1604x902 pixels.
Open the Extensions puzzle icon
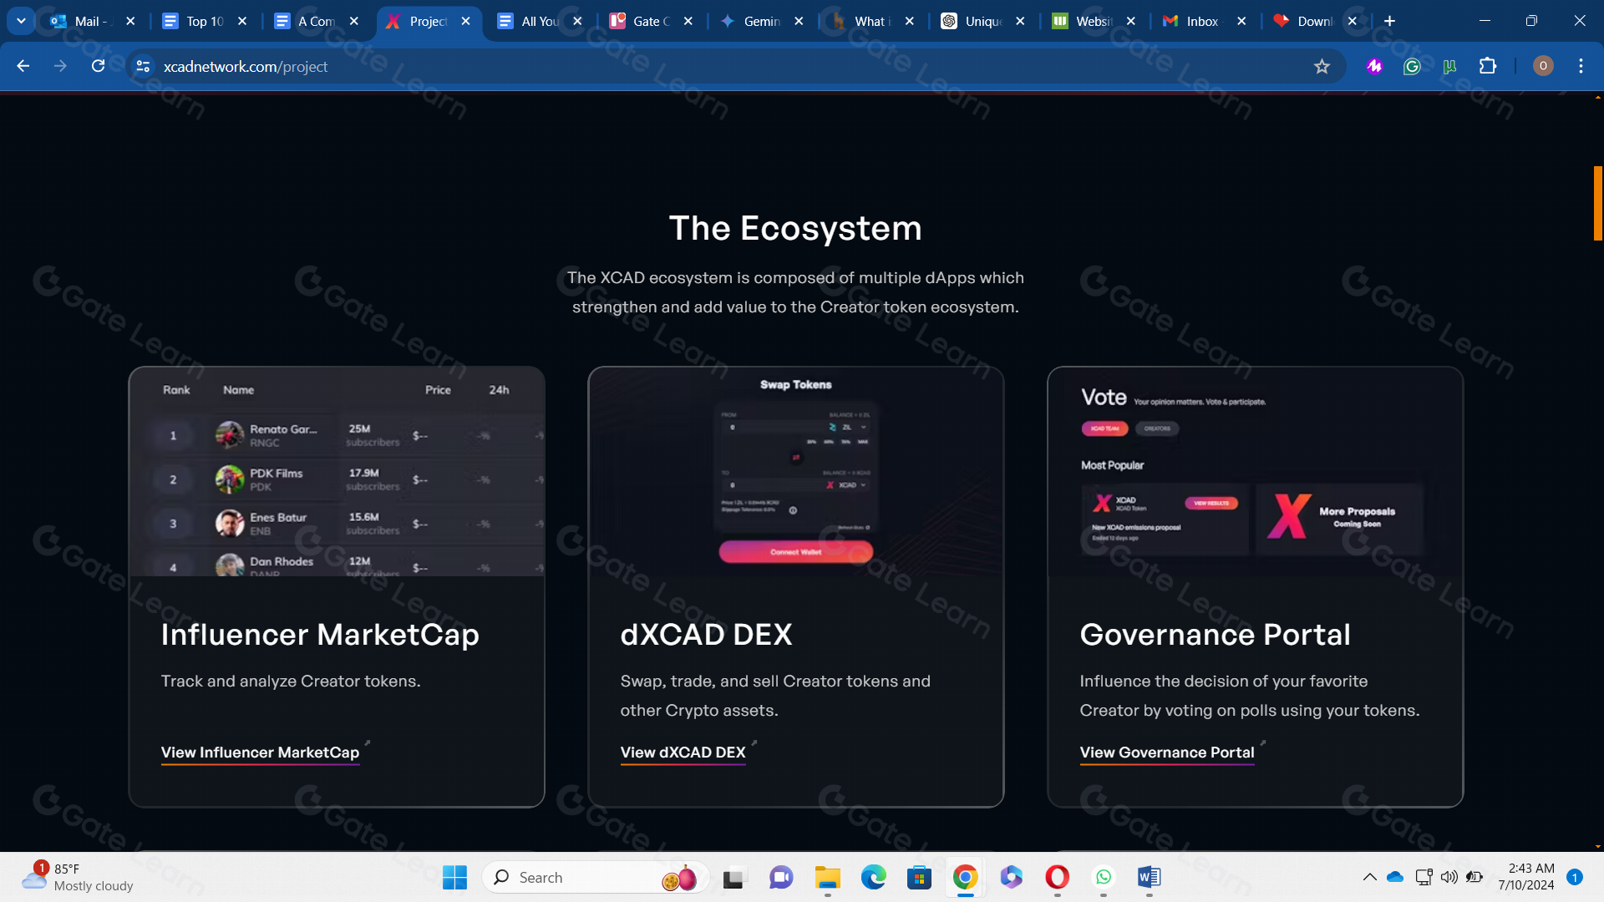coord(1488,66)
